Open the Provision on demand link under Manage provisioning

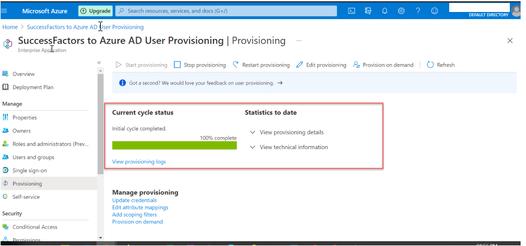point(137,222)
